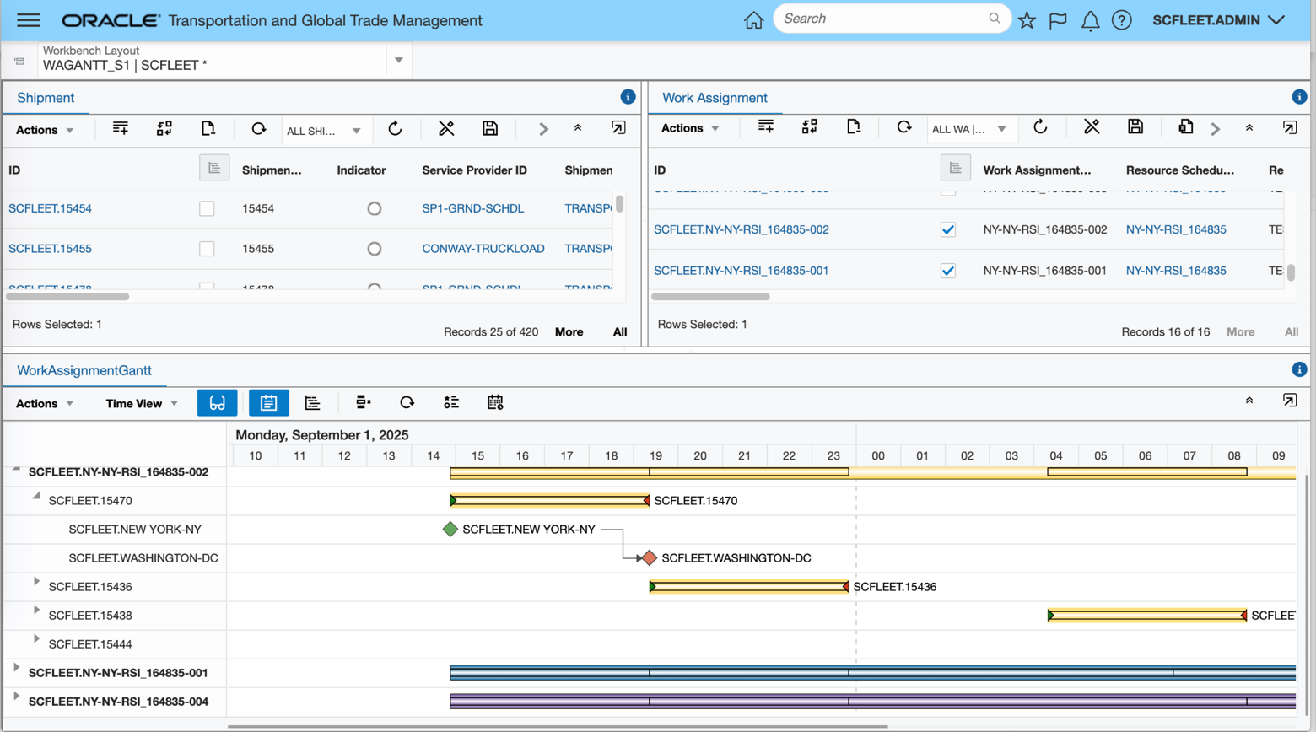Click the yellow SCFLEET.15470 Gantt bar

pos(549,501)
